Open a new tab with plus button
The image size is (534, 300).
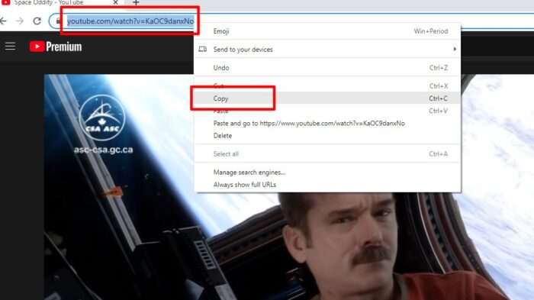tap(136, 3)
